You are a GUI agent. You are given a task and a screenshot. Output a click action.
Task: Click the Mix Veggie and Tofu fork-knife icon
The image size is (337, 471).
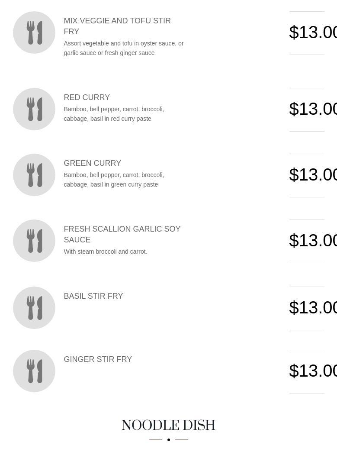point(34,32)
